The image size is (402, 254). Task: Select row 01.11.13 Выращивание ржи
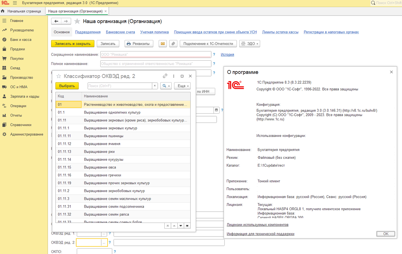(123, 151)
